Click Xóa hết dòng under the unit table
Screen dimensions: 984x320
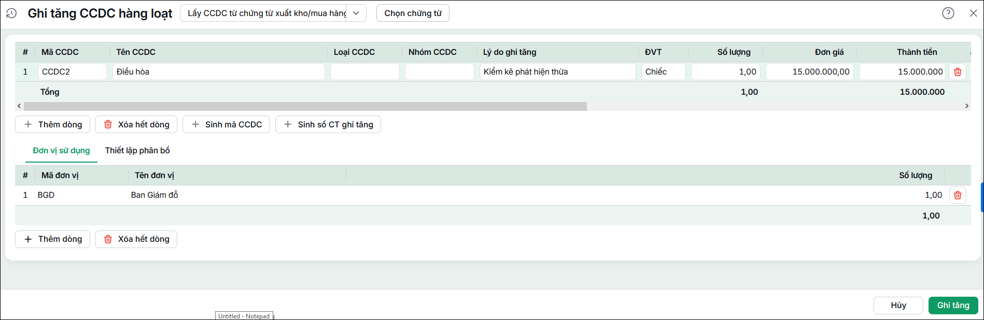[136, 239]
